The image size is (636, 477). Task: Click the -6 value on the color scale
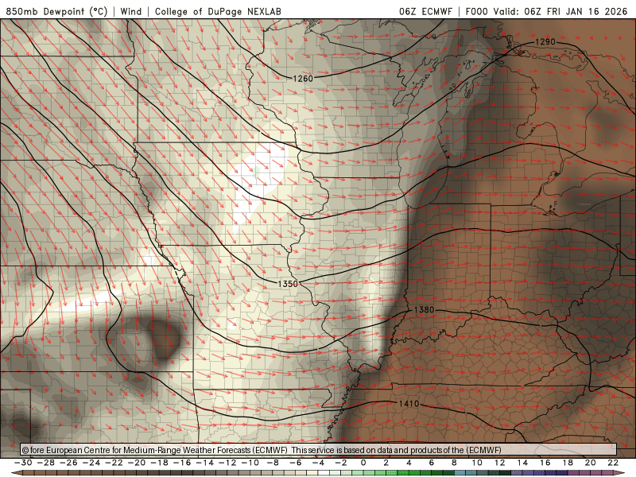pyautogui.click(x=296, y=463)
